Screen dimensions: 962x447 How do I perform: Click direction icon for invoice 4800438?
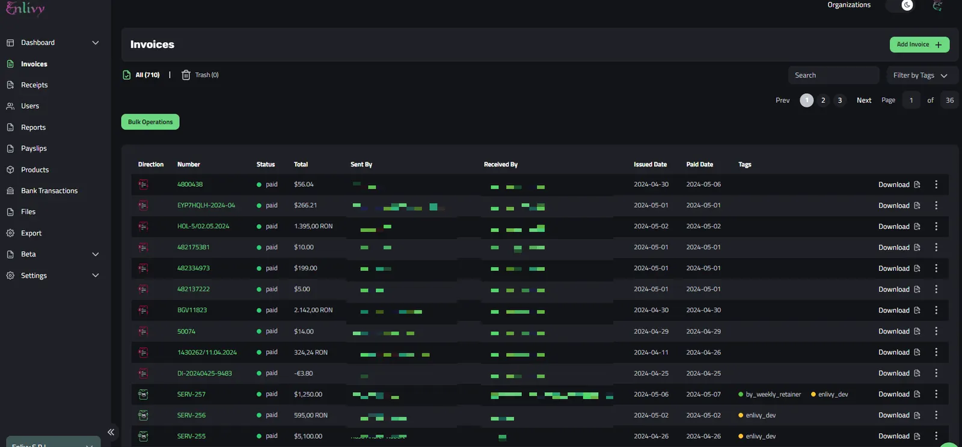(143, 184)
